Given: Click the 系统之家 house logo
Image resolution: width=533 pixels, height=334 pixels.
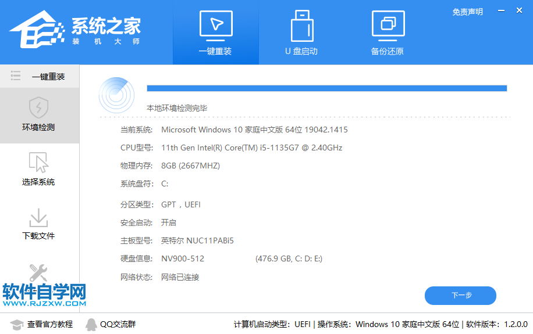Looking at the screenshot, I should click(37, 29).
